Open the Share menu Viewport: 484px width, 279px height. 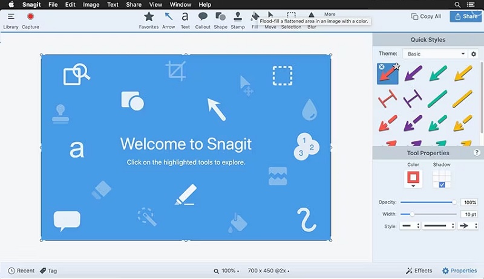134,5
